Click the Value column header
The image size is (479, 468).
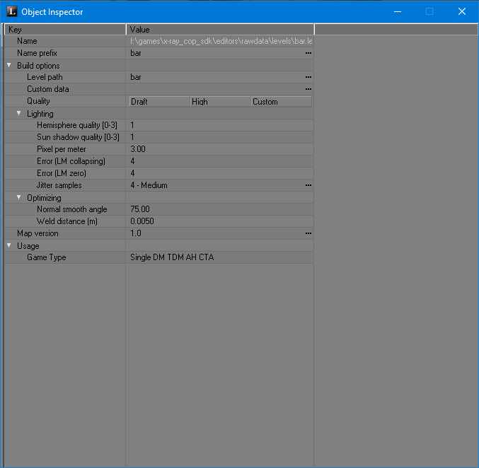(219, 30)
